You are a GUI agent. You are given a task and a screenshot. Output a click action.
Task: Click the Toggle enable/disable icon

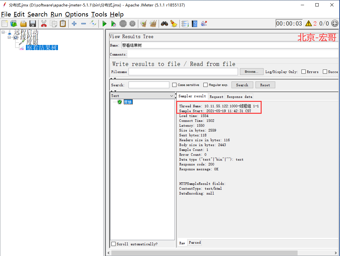[93, 24]
